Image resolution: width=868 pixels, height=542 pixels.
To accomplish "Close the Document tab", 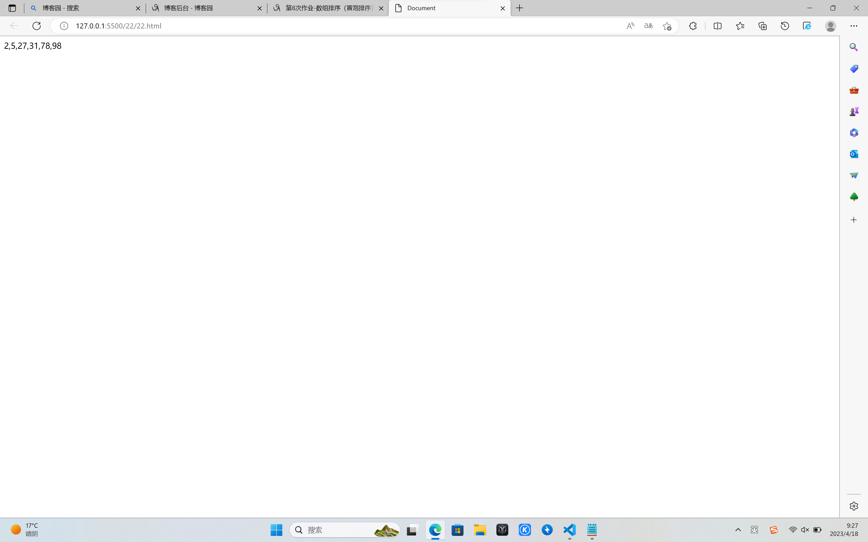I will [x=502, y=8].
